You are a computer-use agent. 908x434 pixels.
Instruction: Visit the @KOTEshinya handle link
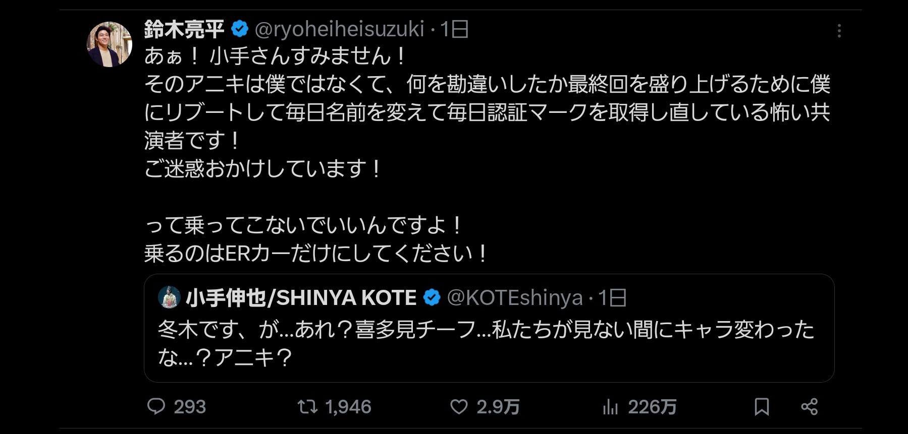[515, 298]
